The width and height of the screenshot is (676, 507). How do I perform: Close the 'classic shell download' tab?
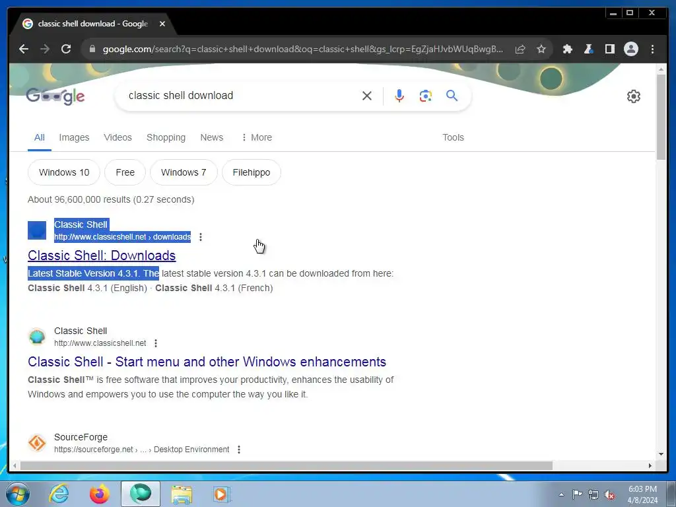[162, 24]
